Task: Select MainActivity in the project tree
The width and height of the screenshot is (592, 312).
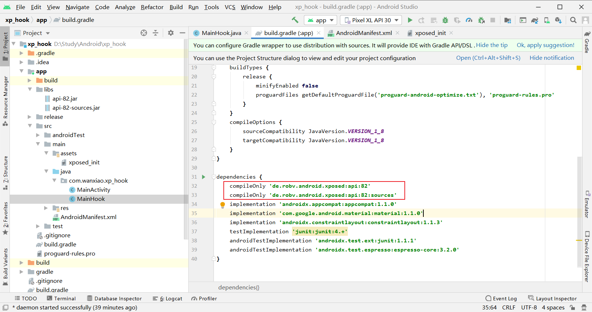Action: 93,190
